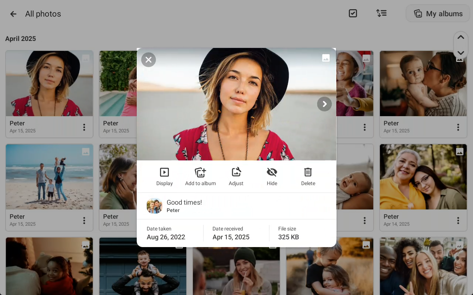Image resolution: width=473 pixels, height=295 pixels.
Task: Click the image icon on the children in field photo
Action: pyautogui.click(x=366, y=245)
